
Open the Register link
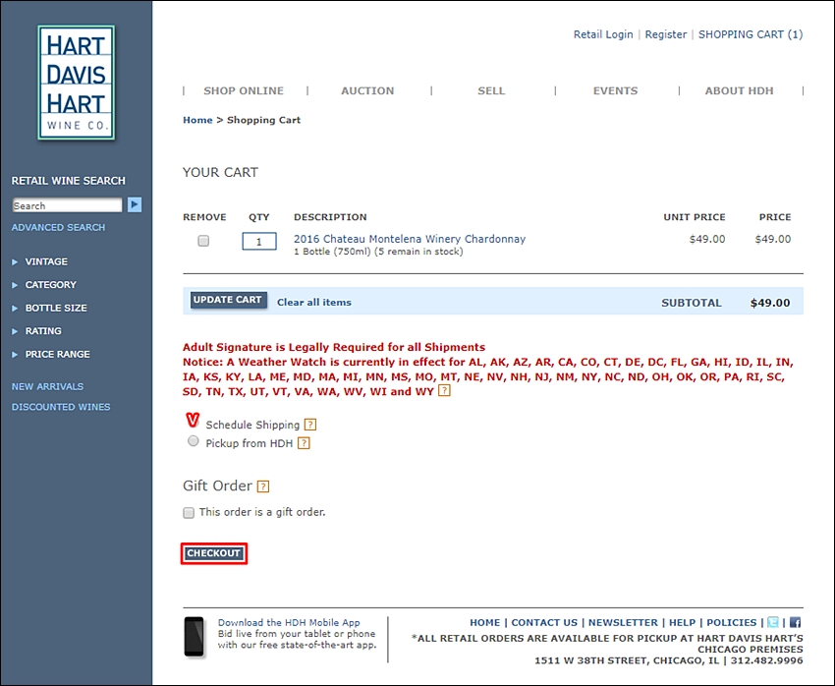(x=666, y=34)
